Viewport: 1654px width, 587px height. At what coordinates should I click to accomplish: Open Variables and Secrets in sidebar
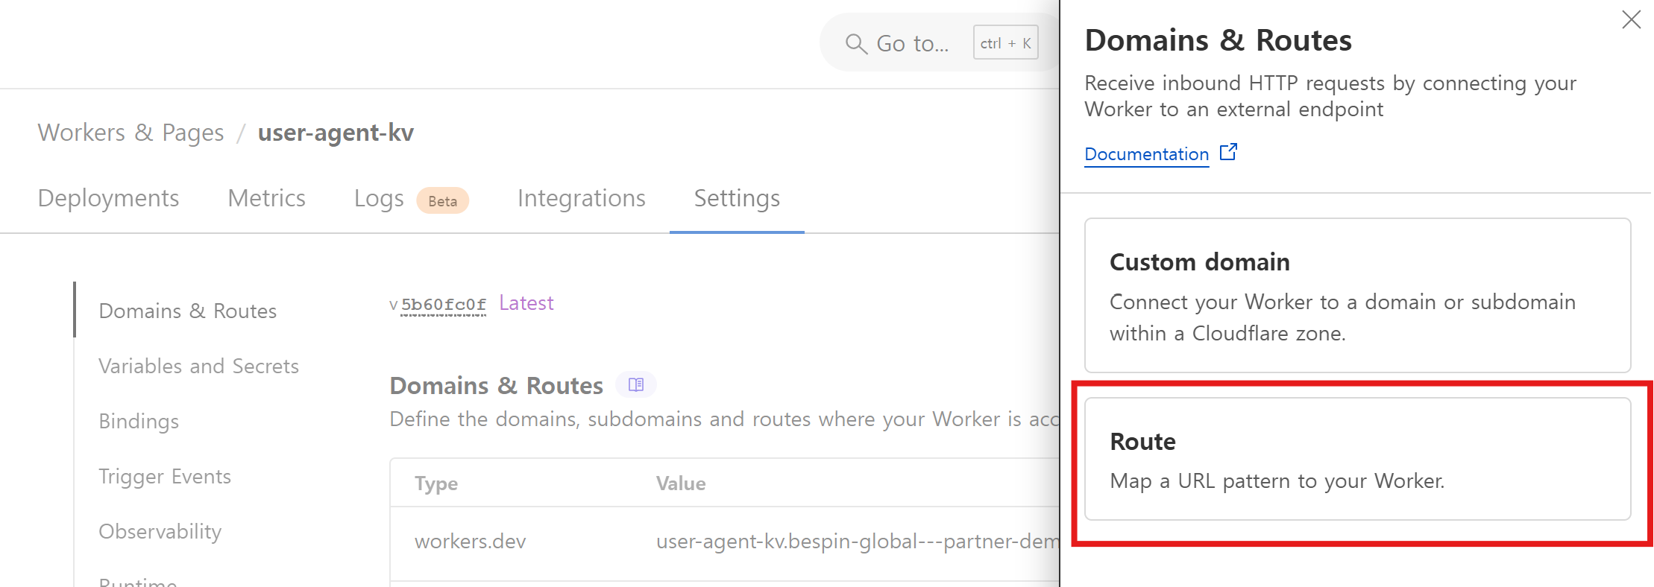pyautogui.click(x=198, y=366)
